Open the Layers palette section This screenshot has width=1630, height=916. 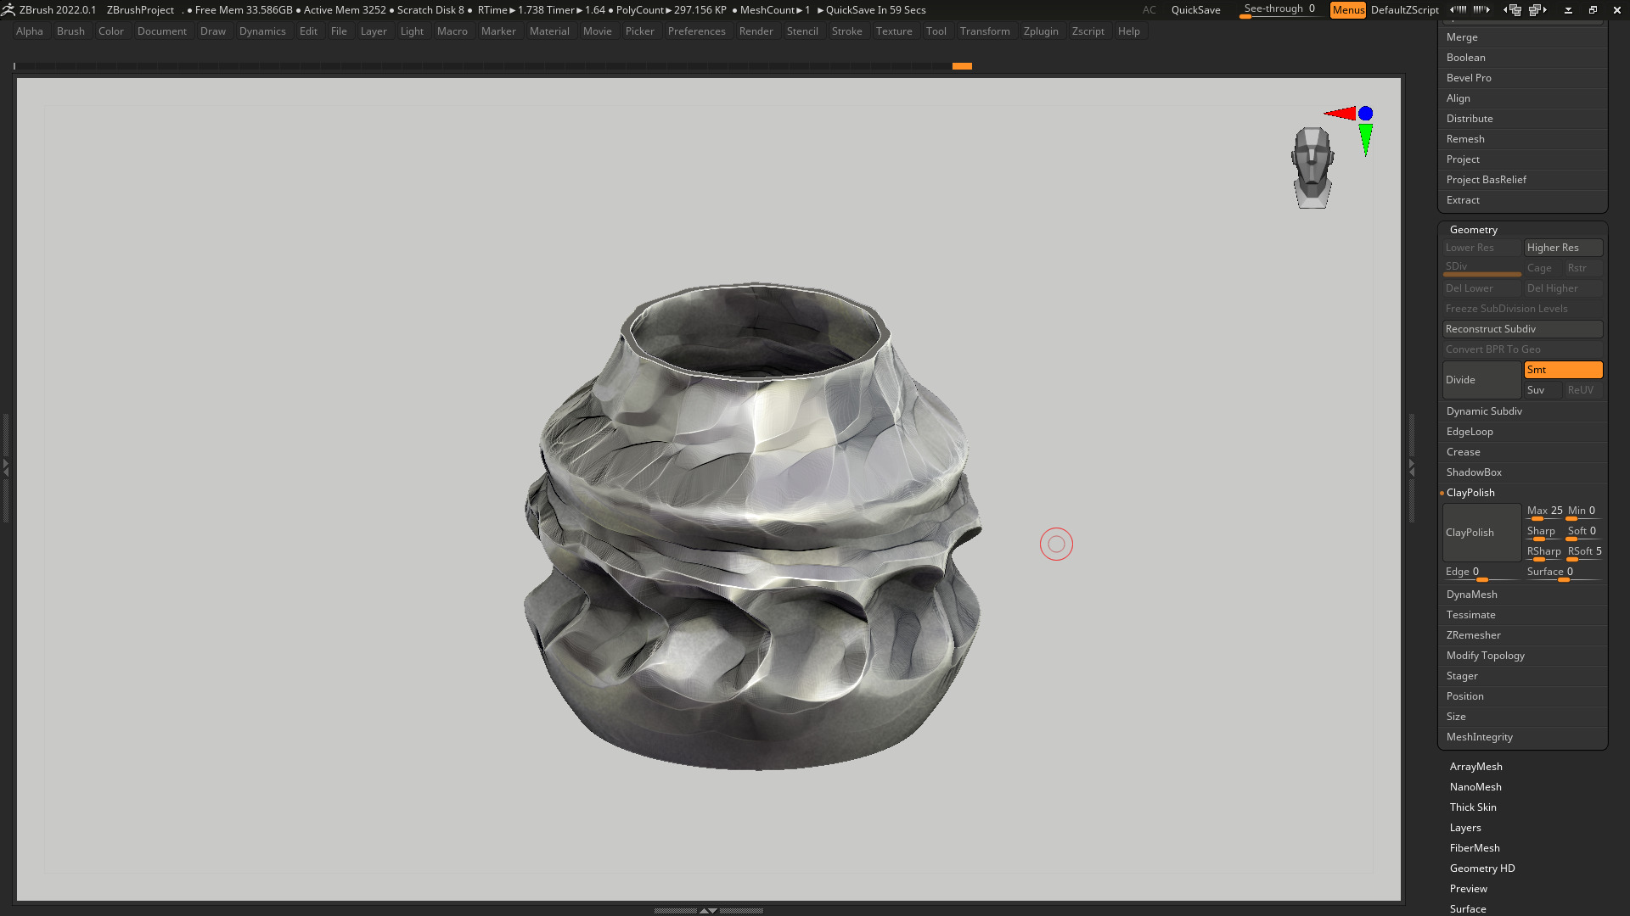point(1465,828)
